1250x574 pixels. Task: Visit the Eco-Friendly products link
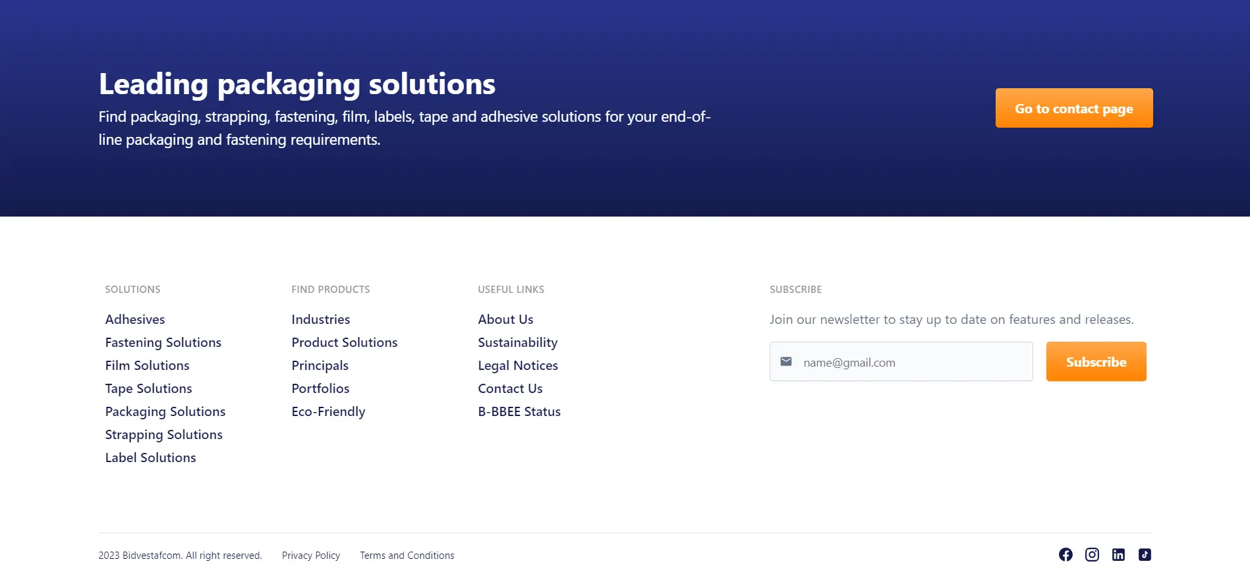pos(328,411)
